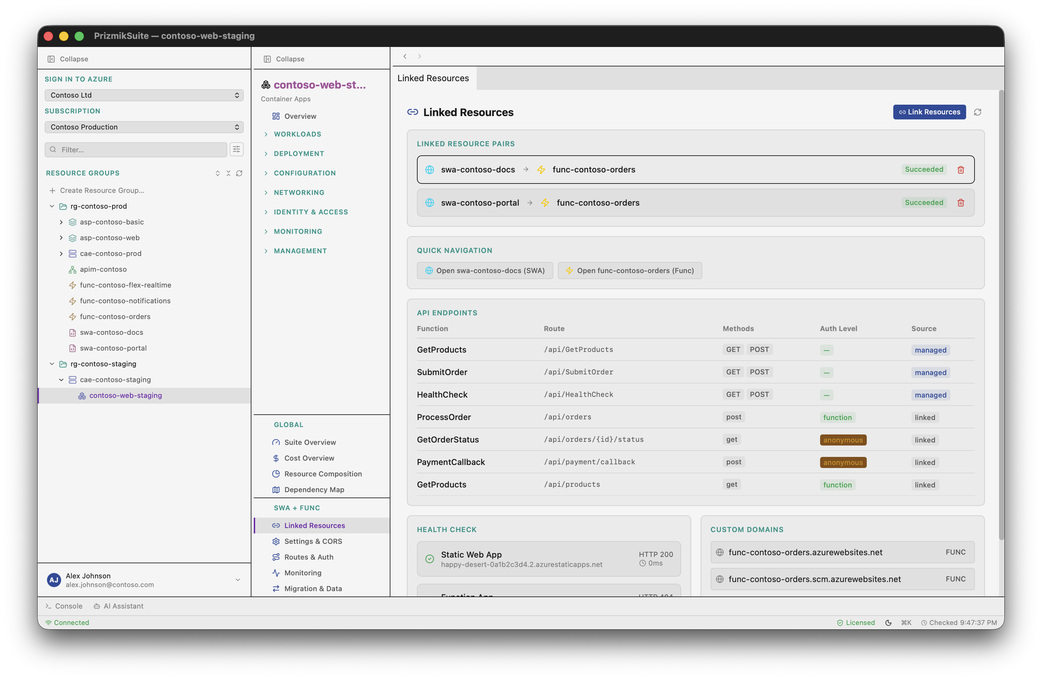Open the Console panel tab
The image size is (1042, 679).
[x=64, y=606]
